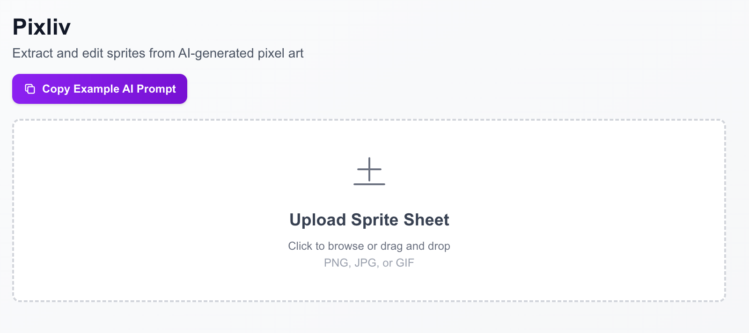Click the word "Prompt" on the purple button
Screen dimensions: 749x333
[156, 89]
